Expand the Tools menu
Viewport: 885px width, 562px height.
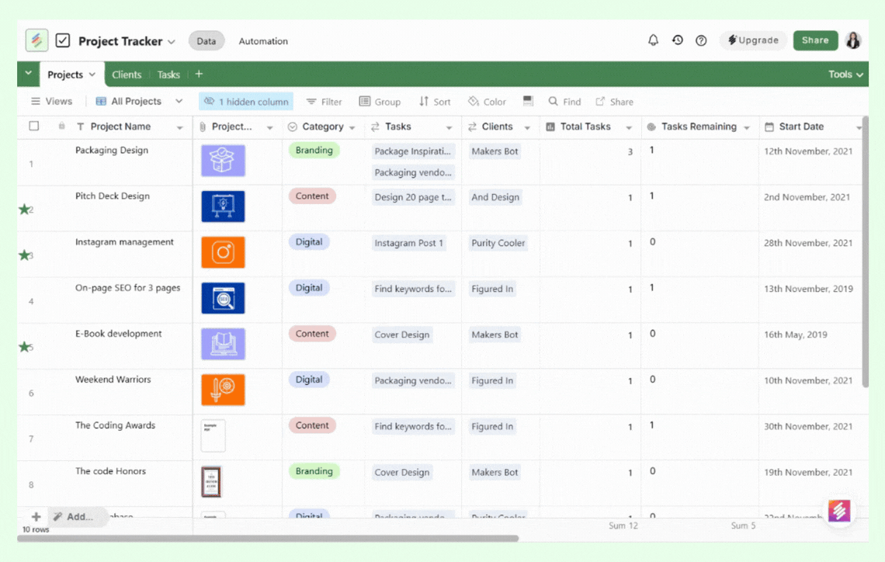coord(845,75)
